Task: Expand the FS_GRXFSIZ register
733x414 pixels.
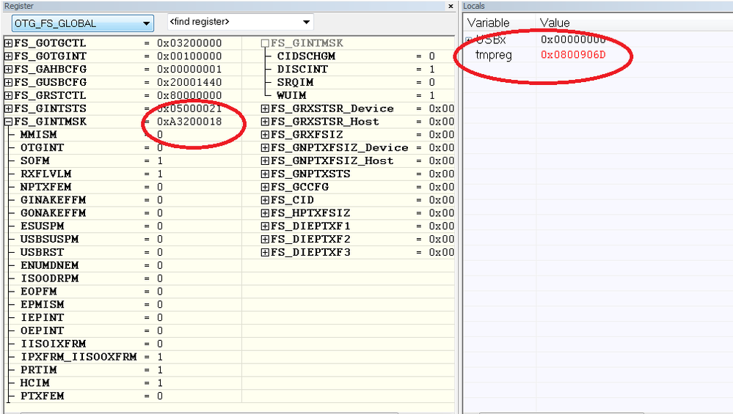Action: tap(265, 134)
